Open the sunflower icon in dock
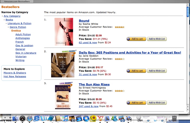Viewport: 190px width, 123px height. 93,118
